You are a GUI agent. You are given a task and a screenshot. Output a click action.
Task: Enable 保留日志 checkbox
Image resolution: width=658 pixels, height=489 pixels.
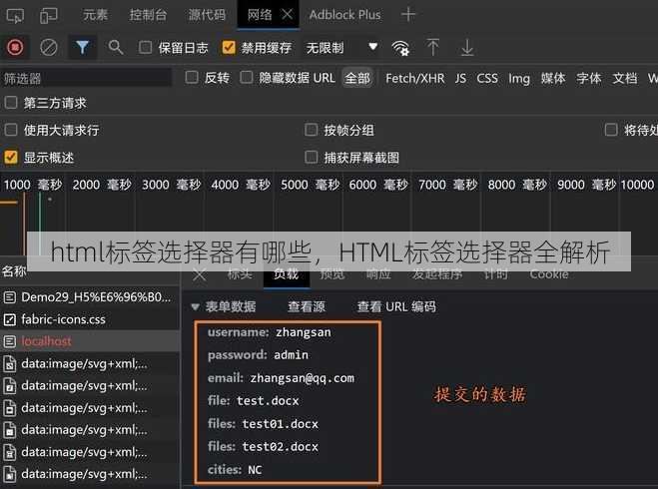145,47
